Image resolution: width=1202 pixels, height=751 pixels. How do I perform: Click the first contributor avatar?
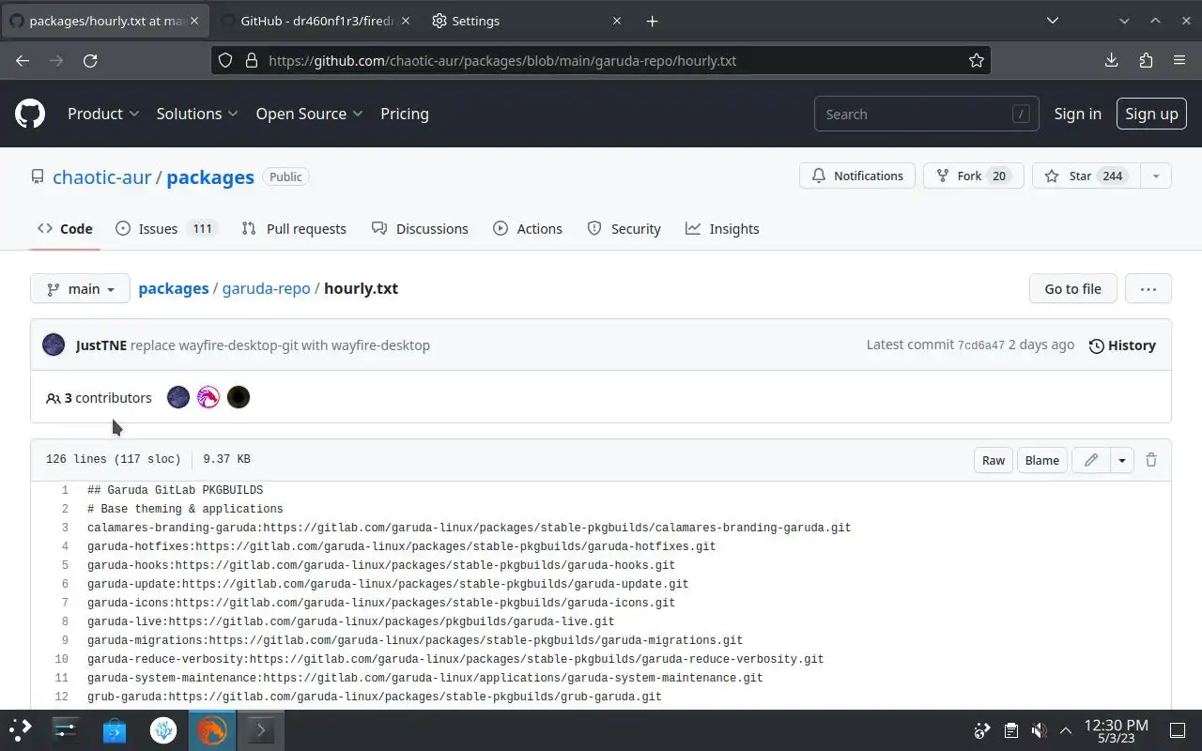[x=178, y=397]
